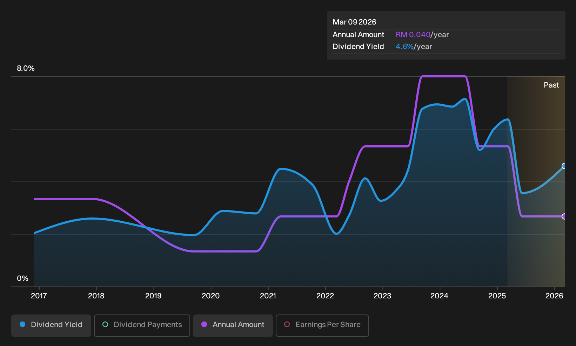This screenshot has height=346, width=576.
Task: Click the Past label in shaded region
Action: [551, 85]
